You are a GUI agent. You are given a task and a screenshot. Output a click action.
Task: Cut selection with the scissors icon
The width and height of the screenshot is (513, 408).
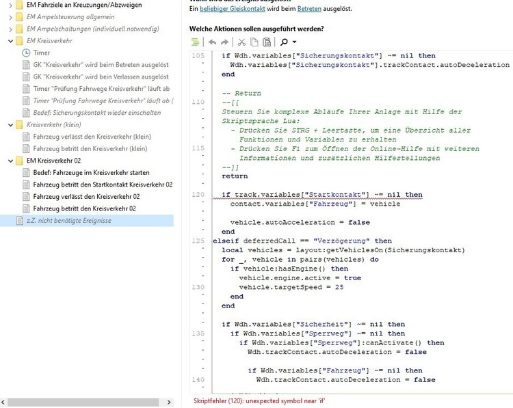coord(242,42)
